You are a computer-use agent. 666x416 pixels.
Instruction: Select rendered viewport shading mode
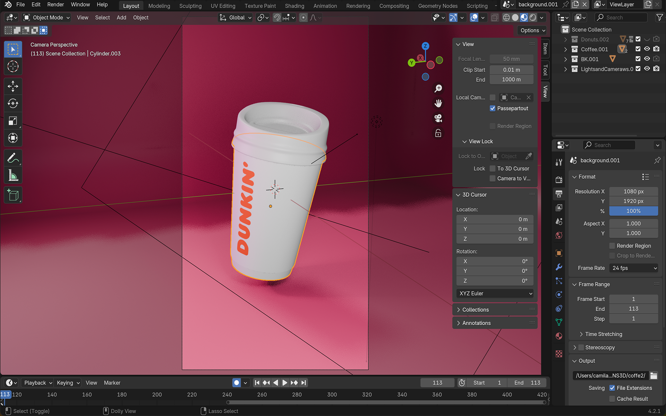click(533, 17)
